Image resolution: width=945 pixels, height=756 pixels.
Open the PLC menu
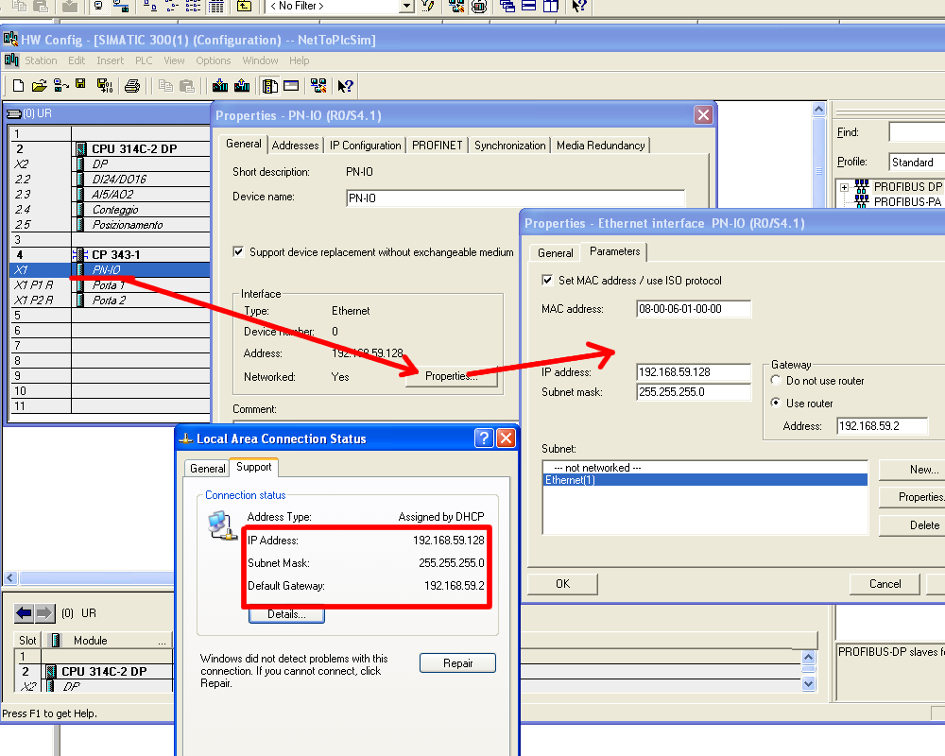point(144,60)
